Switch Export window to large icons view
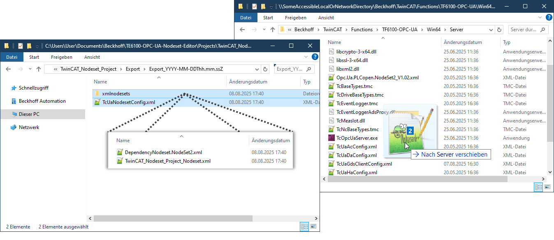Viewport: 554px width, 240px height. [x=313, y=226]
